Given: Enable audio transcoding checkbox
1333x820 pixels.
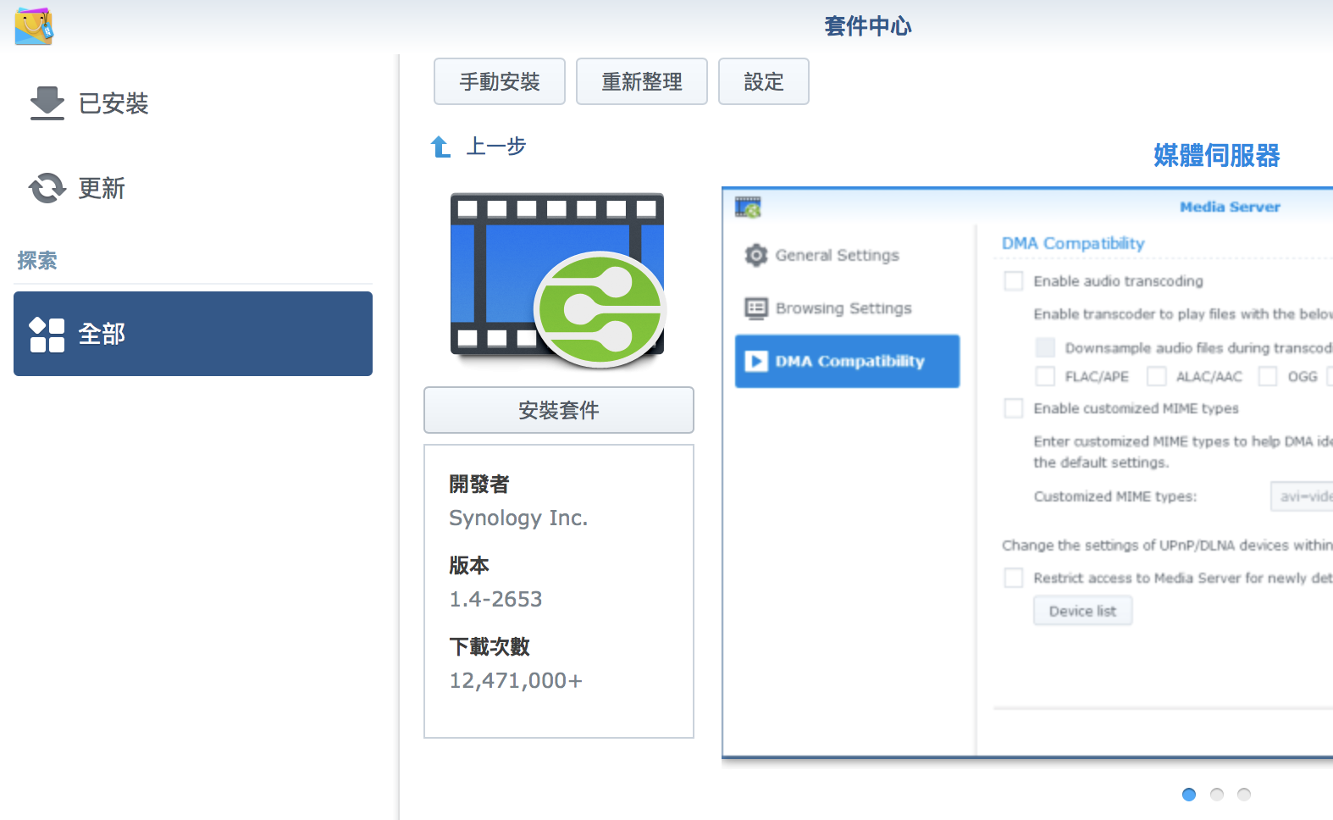Looking at the screenshot, I should (1013, 281).
